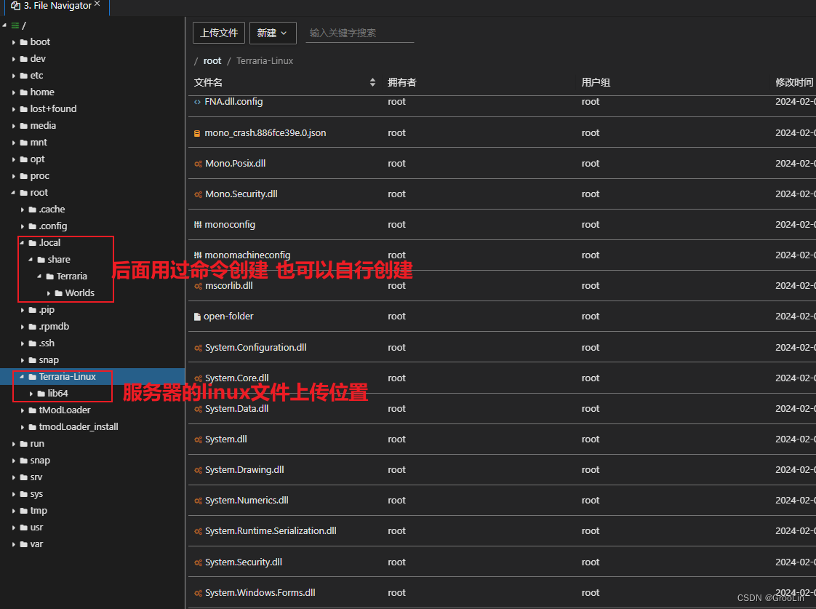
Task: Select the .ssh folder in tree
Action: tap(47, 343)
